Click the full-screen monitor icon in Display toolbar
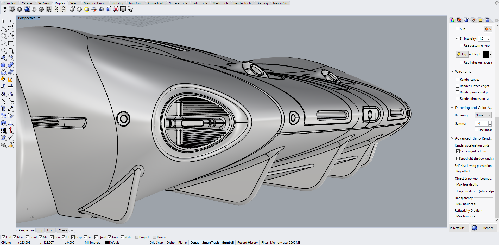The image size is (499, 245). pyautogui.click(x=123, y=9)
